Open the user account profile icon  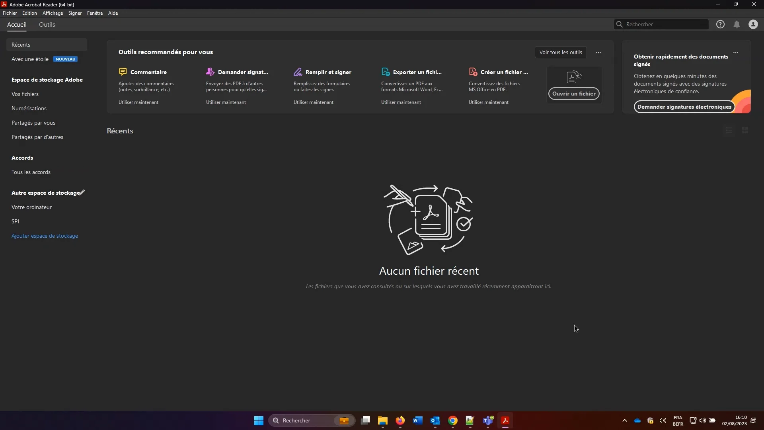pos(753,24)
